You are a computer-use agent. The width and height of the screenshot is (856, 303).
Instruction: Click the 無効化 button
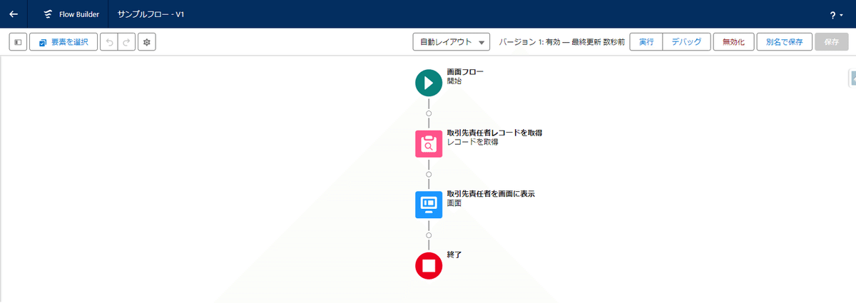tap(733, 42)
